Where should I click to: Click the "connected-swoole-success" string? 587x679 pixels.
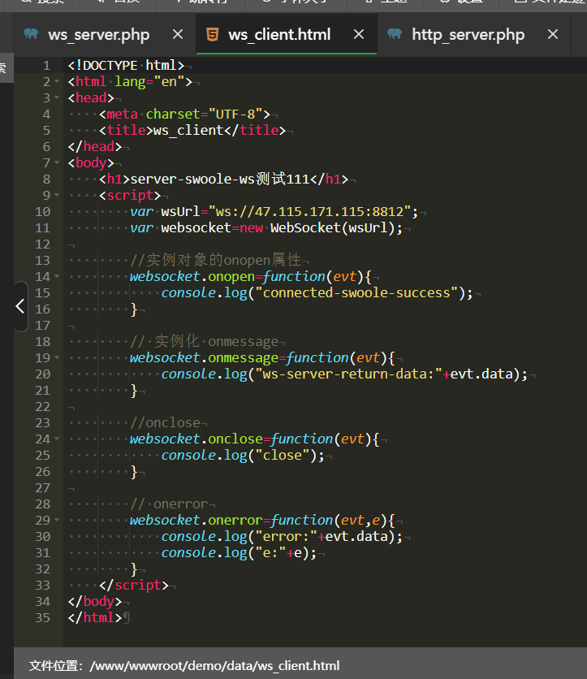356,292
